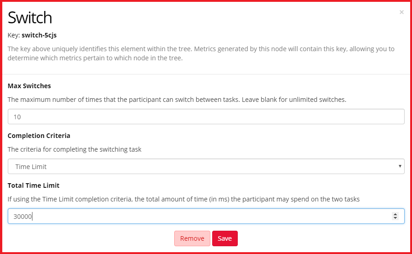Decrease Total Time Limit with the down arrow
The height and width of the screenshot is (254, 412).
point(396,219)
